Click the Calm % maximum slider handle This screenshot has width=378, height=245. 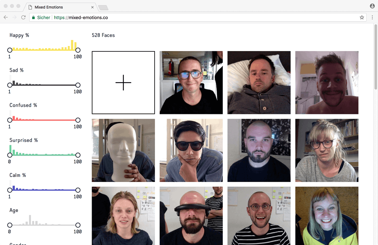click(78, 190)
